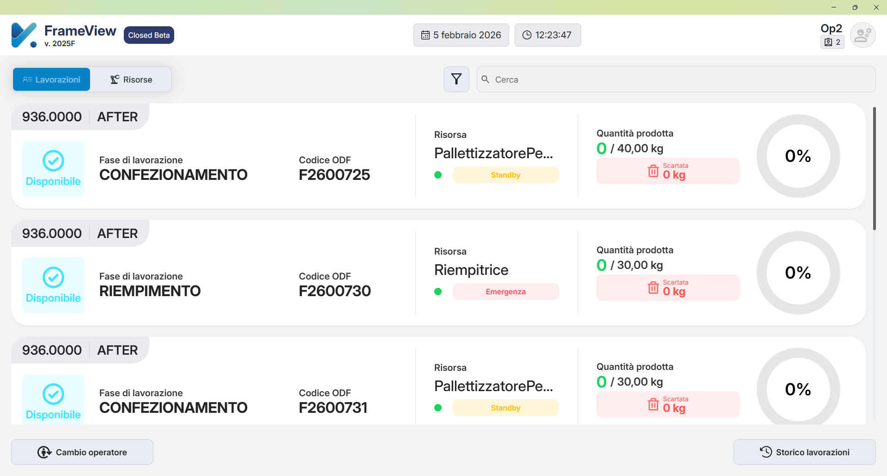Screen dimensions: 887x476
Task: Click the clock icon beside 12:23:47
Action: [x=527, y=35]
